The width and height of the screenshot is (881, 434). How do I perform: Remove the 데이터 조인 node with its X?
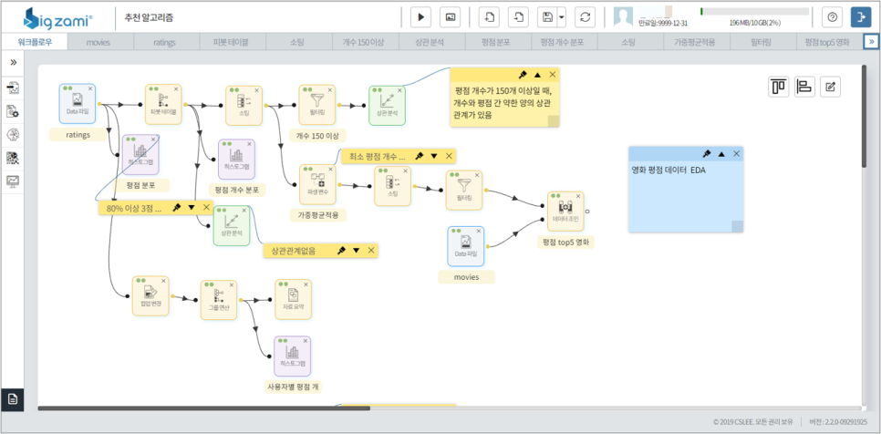(x=579, y=196)
